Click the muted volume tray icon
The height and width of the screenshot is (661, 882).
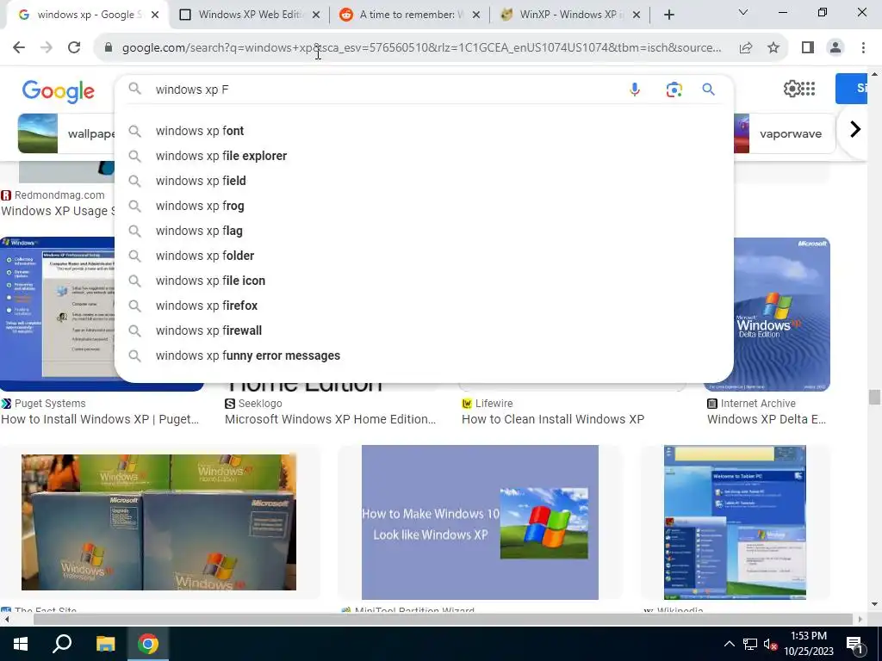pyautogui.click(x=770, y=644)
